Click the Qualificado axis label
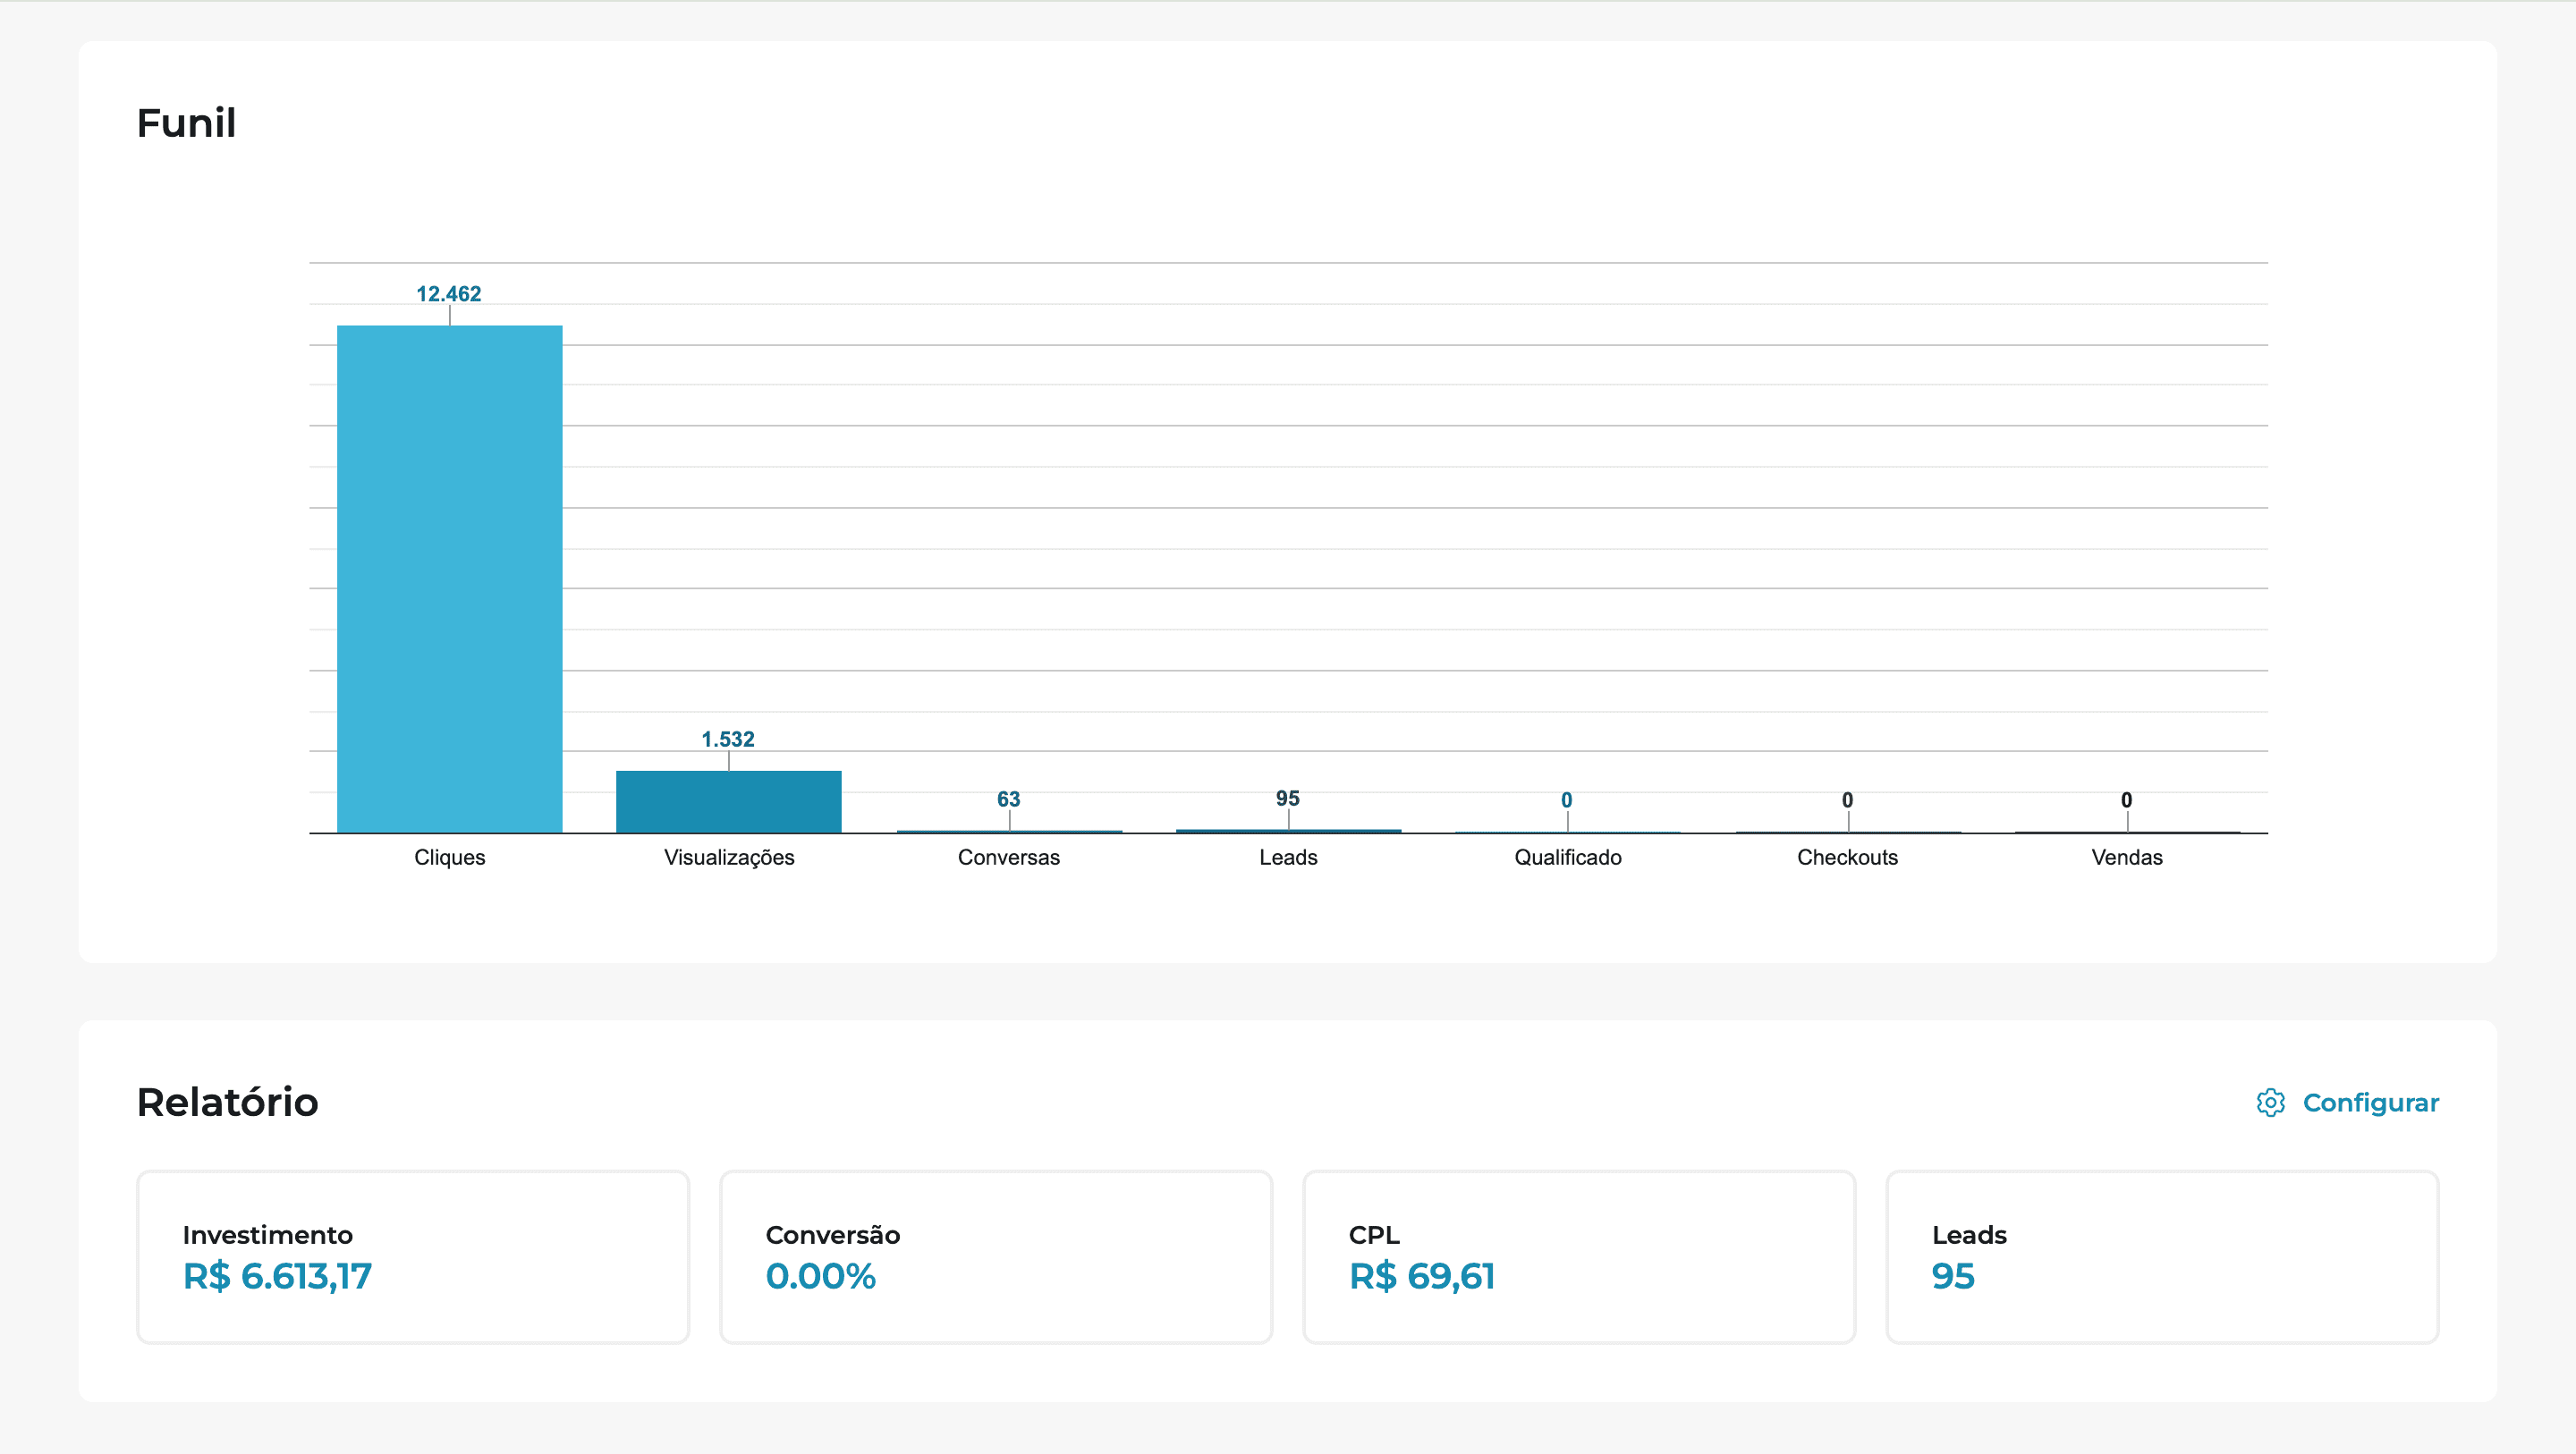 [1567, 857]
